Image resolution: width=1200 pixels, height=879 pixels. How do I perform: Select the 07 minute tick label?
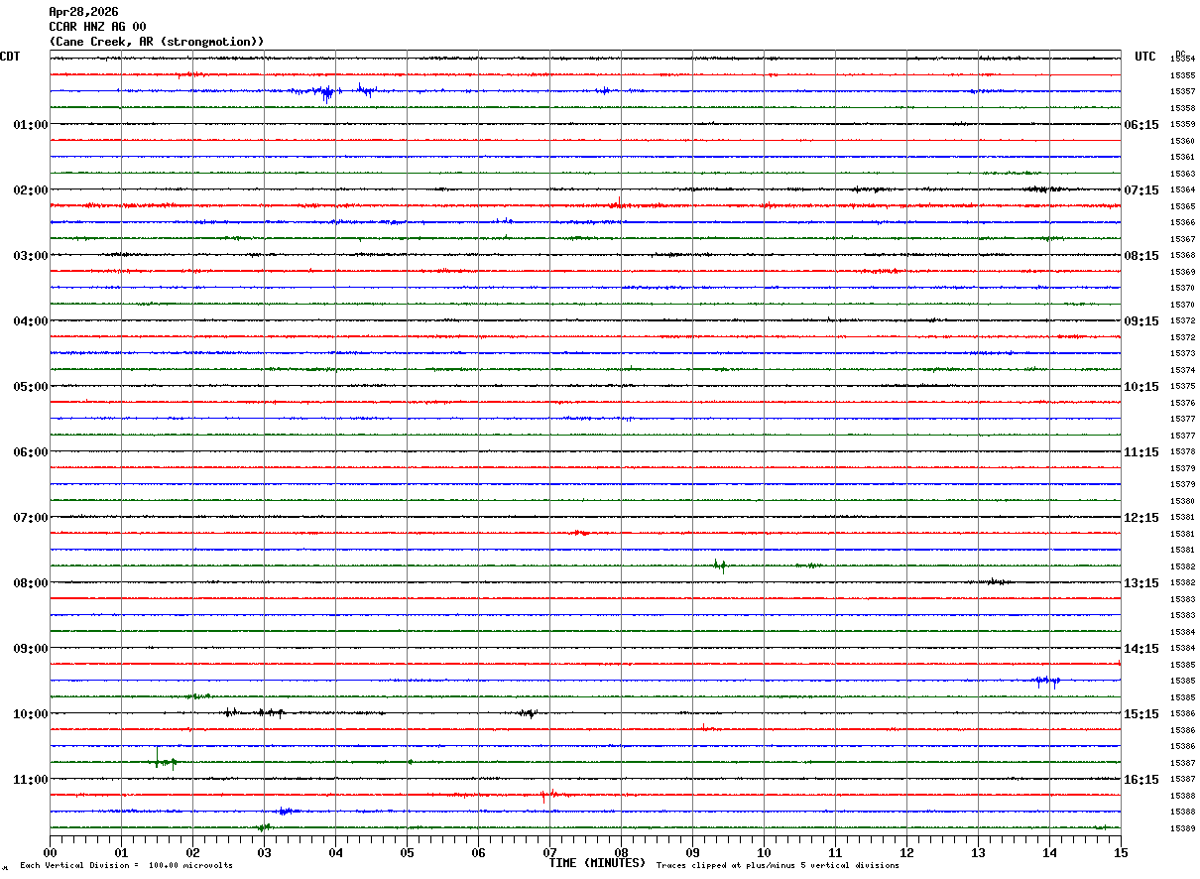point(549,852)
